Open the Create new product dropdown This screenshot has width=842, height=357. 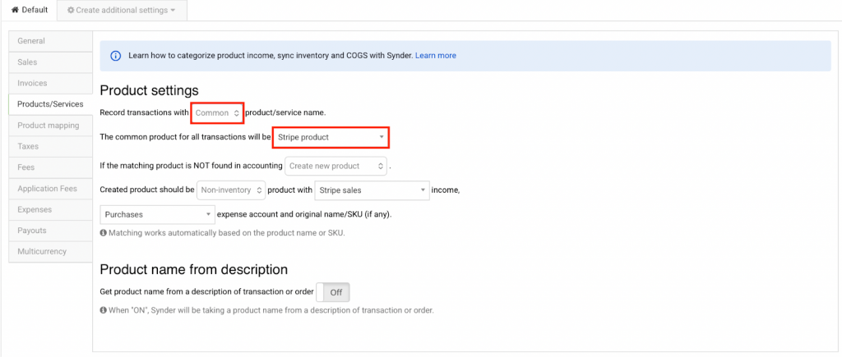click(335, 166)
